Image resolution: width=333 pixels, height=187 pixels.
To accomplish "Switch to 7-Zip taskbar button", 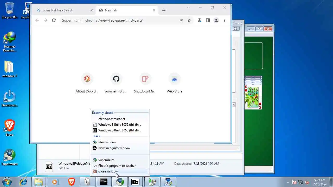I will [135, 182].
